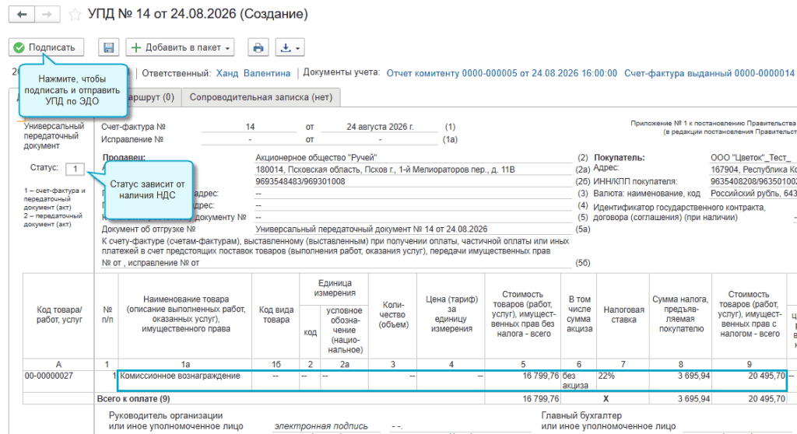
Task: Open 'Счет-фактура выданный' link
Action: 710,73
